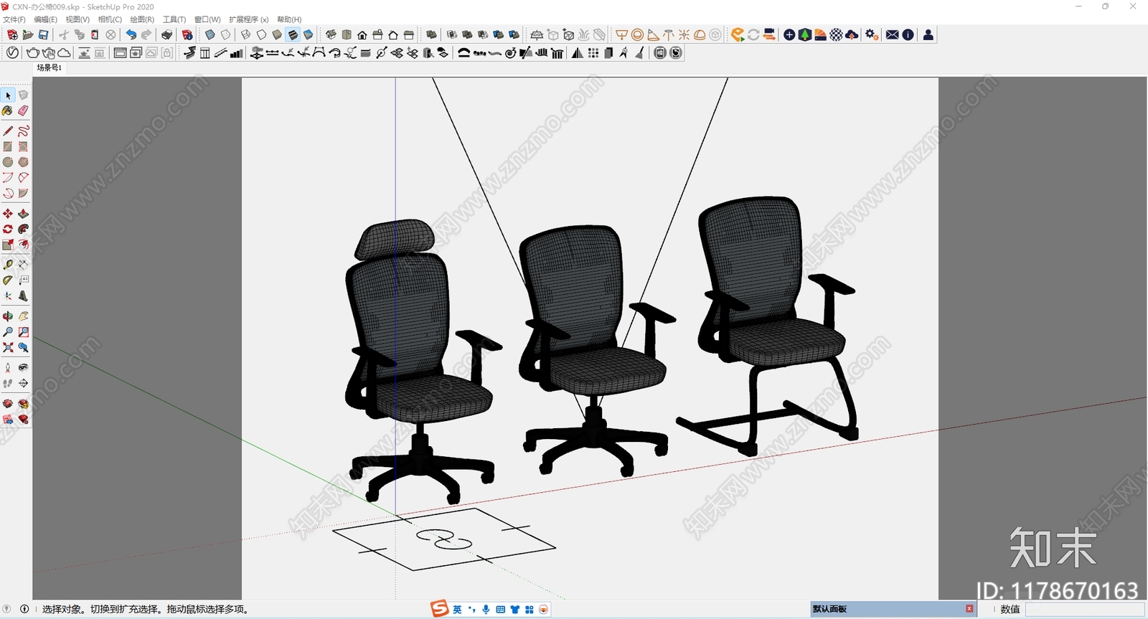Screen dimensions: 1148x619
Task: Click the envelope mail icon
Action: click(x=892, y=34)
